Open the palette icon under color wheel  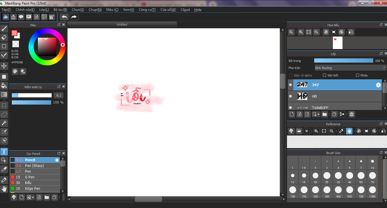(x=15, y=71)
